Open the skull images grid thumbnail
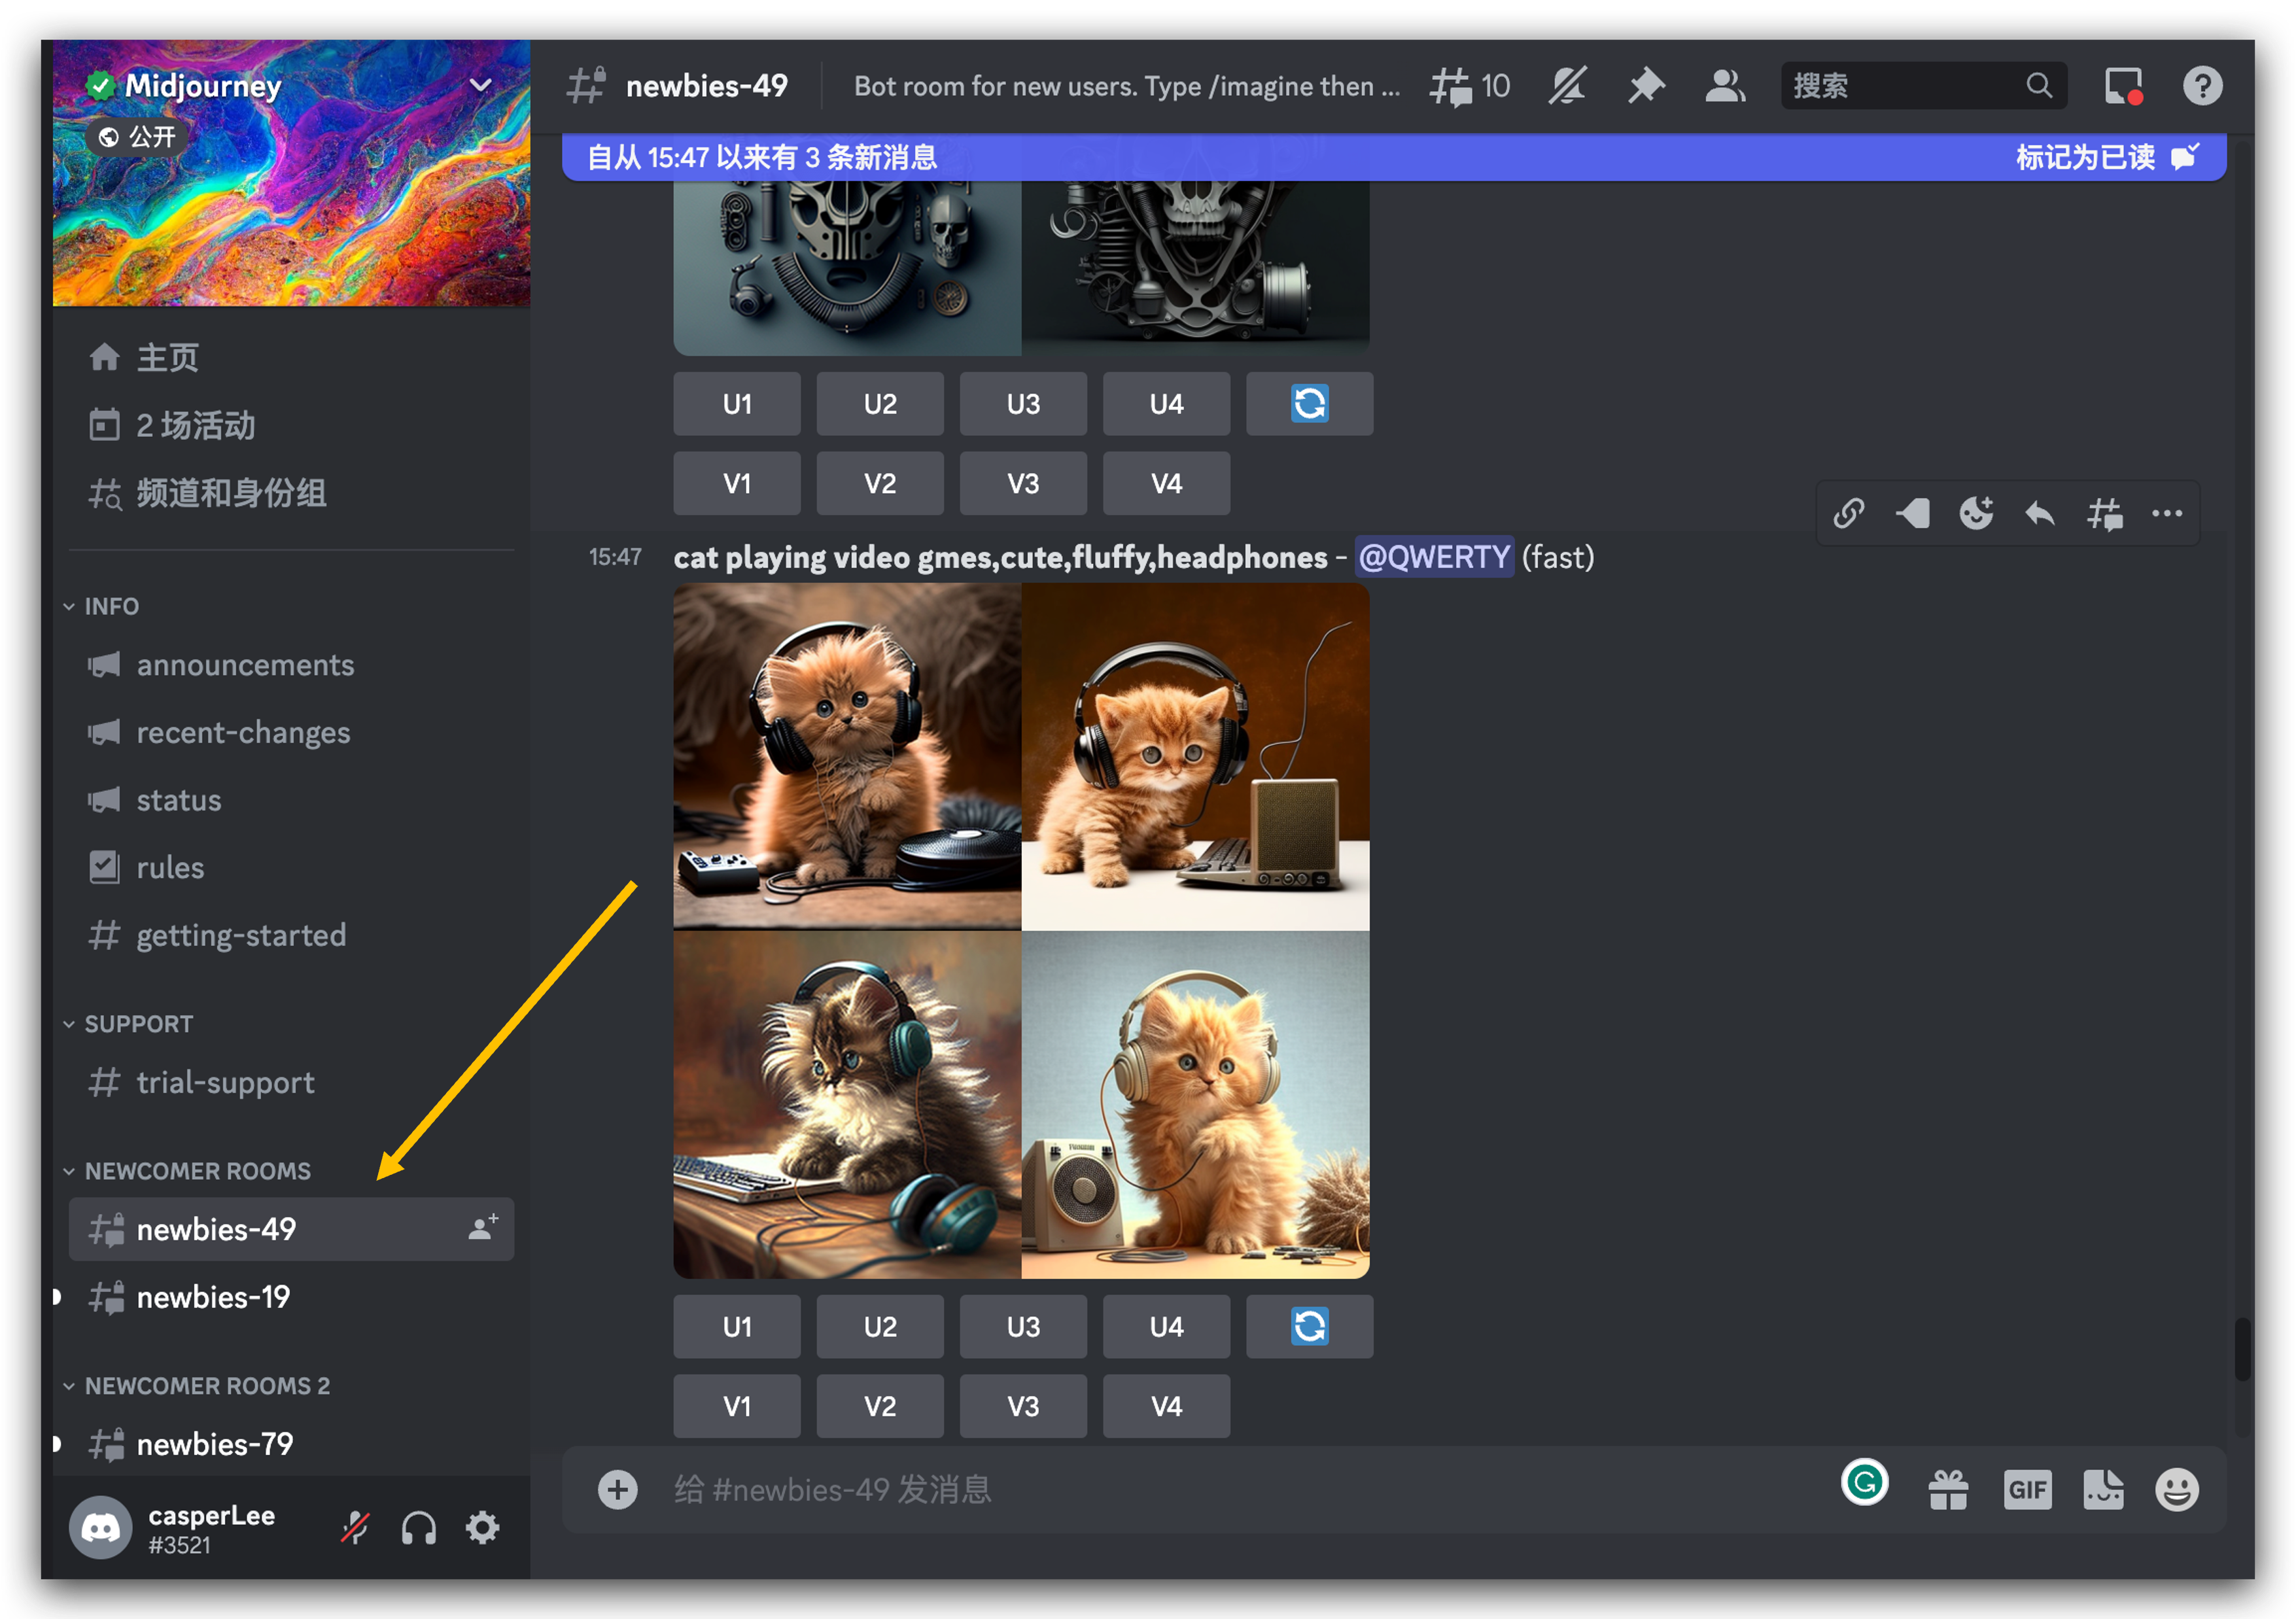Viewport: 2296px width, 1619px height. pos(1021,267)
